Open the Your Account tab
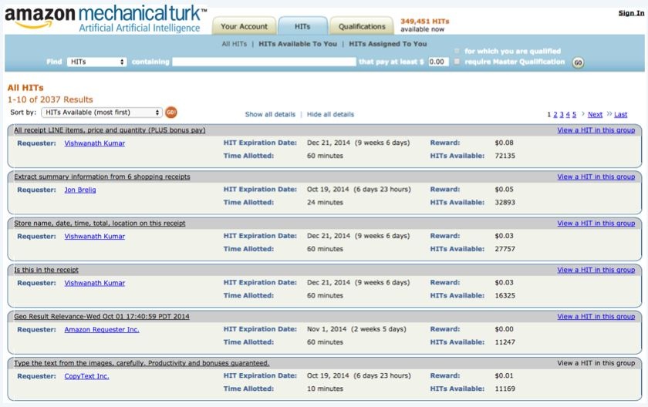This screenshot has width=648, height=407. (x=244, y=26)
